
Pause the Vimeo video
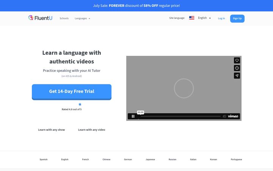(133, 116)
